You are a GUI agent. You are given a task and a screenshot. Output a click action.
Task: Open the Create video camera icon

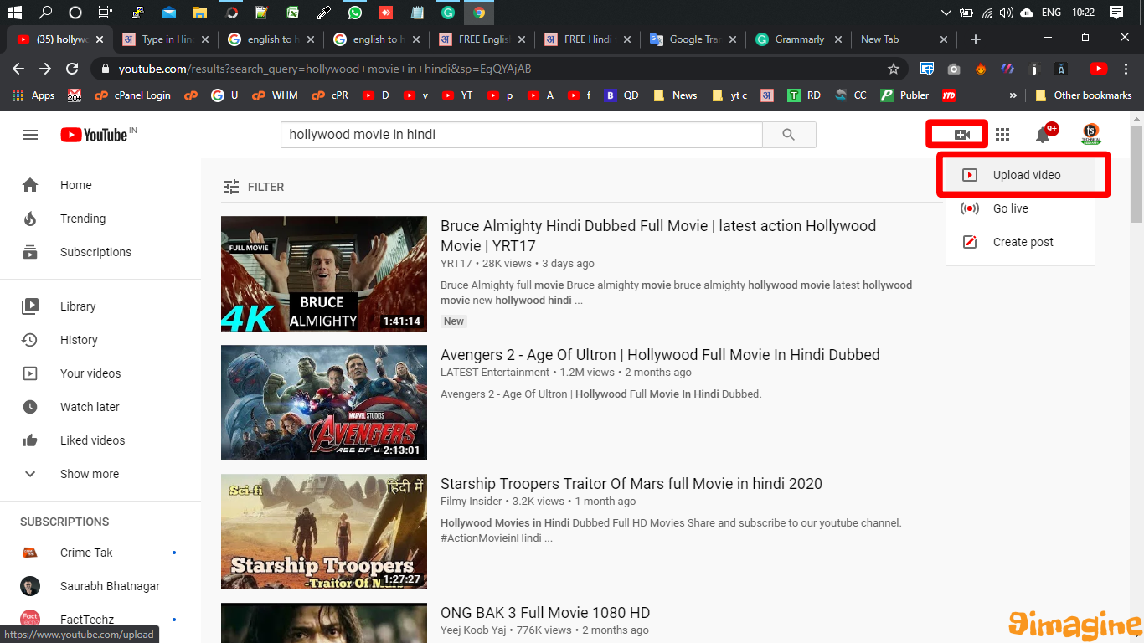(961, 135)
